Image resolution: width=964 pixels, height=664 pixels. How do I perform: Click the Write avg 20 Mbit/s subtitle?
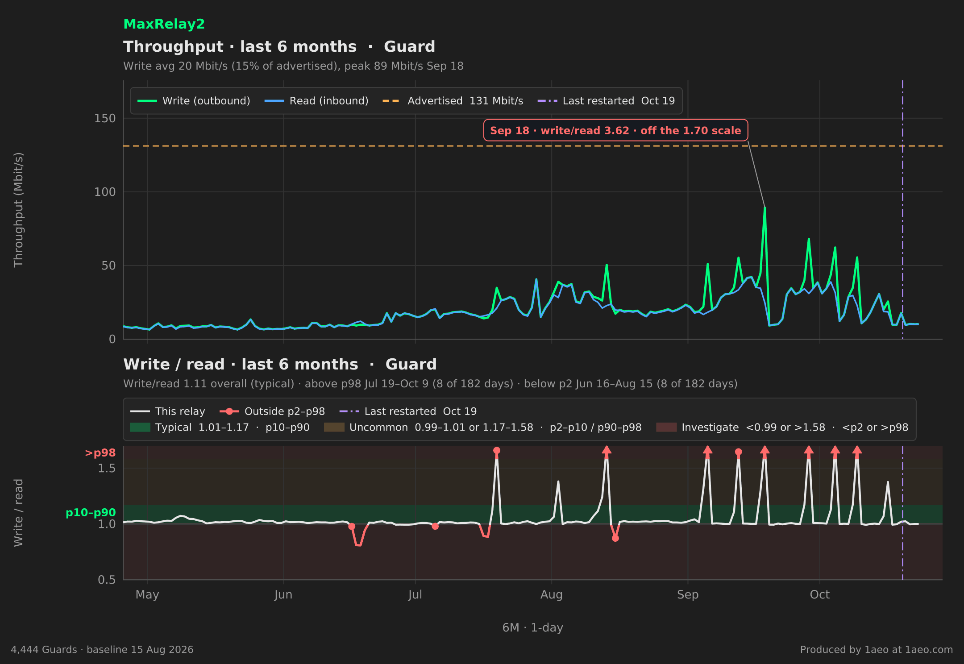click(x=293, y=66)
